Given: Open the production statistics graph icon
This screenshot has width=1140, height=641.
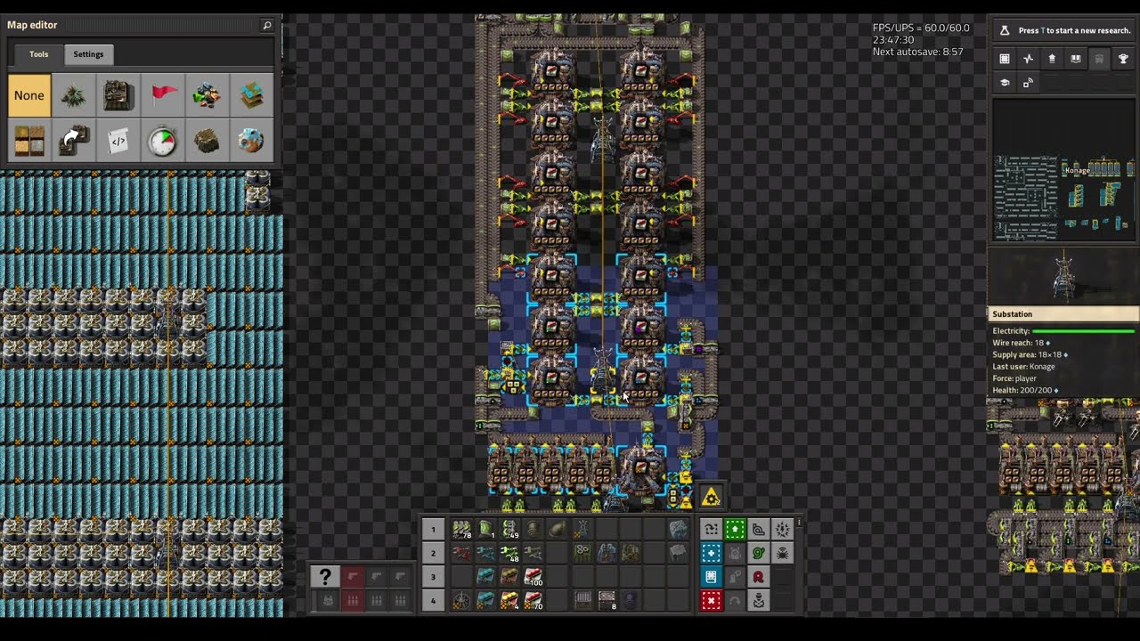Looking at the screenshot, I should (1028, 59).
